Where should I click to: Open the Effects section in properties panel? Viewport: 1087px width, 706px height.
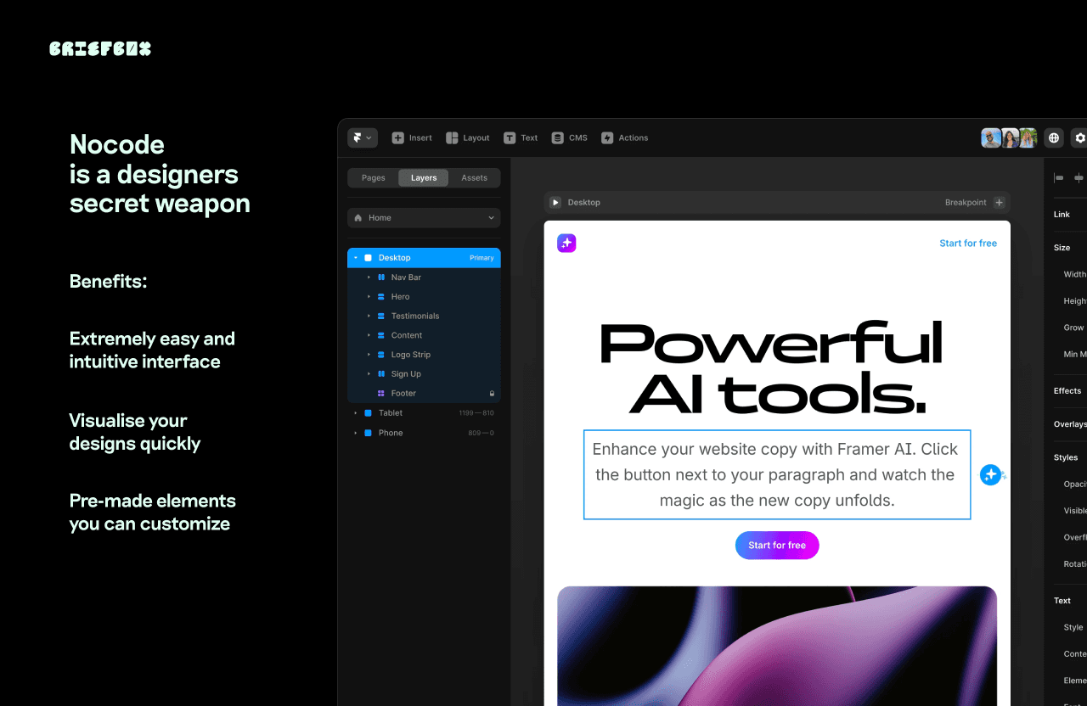click(x=1067, y=391)
